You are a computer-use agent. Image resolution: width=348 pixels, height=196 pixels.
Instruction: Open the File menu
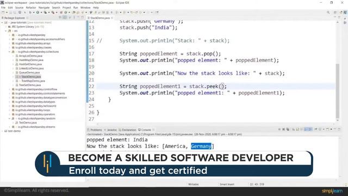(3, 8)
